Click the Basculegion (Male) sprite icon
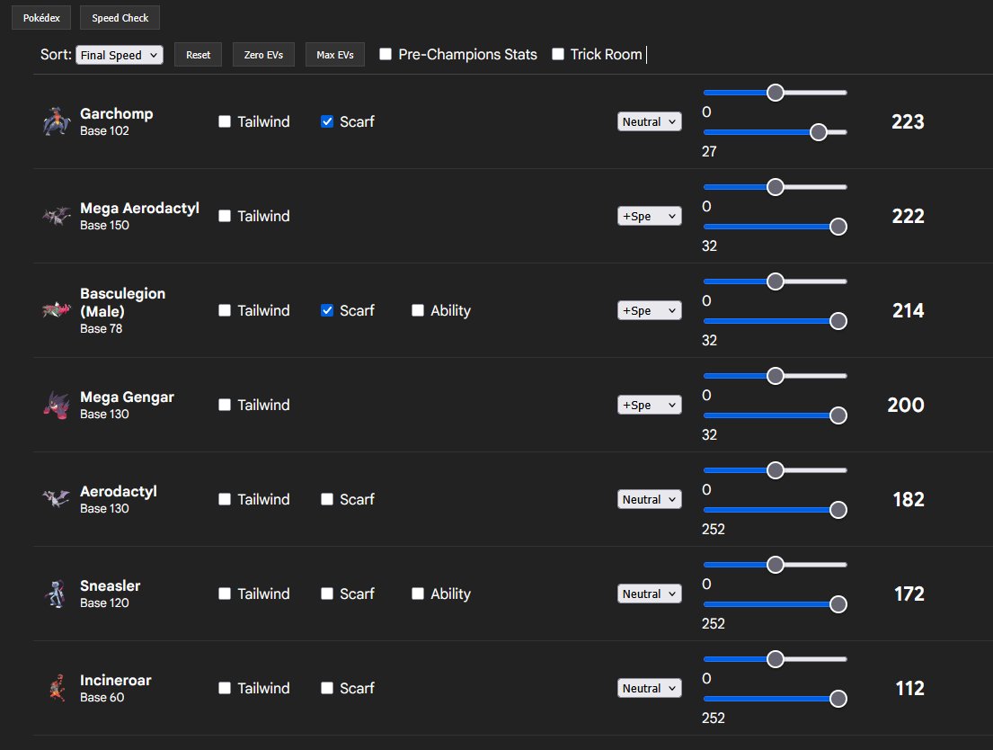This screenshot has width=993, height=750. pos(57,310)
